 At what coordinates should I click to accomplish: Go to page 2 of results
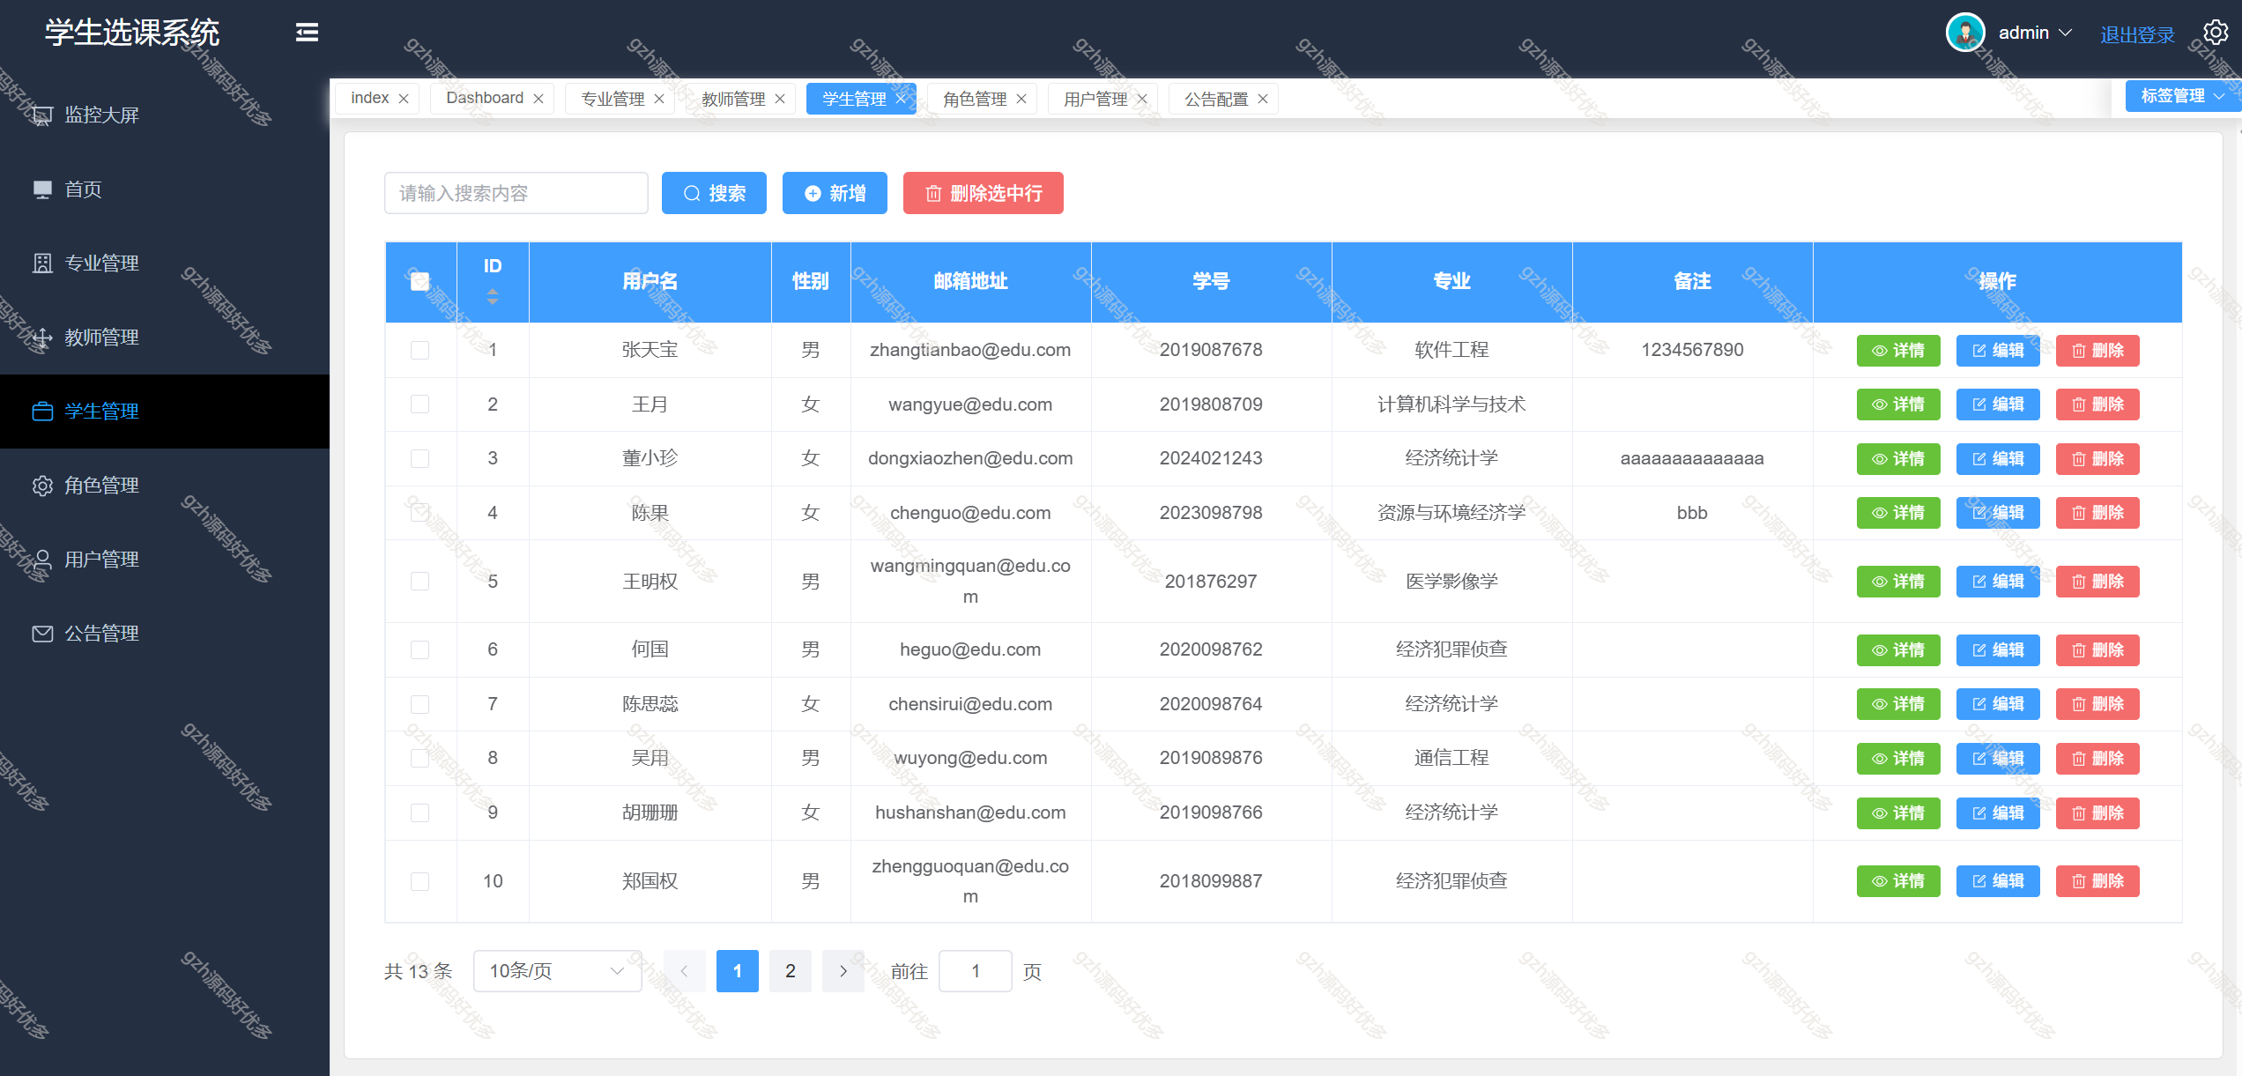click(790, 970)
